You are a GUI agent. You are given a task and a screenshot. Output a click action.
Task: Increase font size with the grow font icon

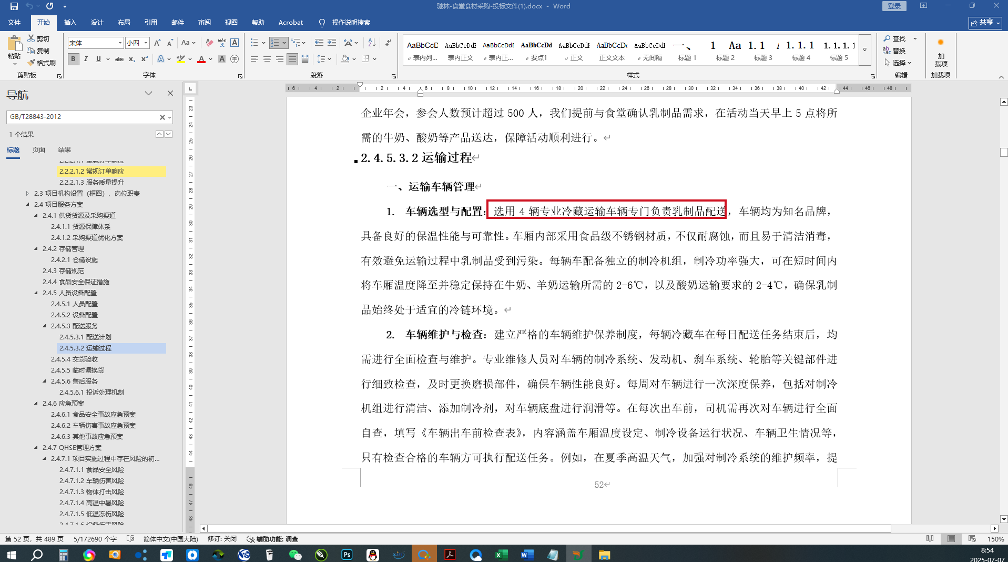coord(157,43)
